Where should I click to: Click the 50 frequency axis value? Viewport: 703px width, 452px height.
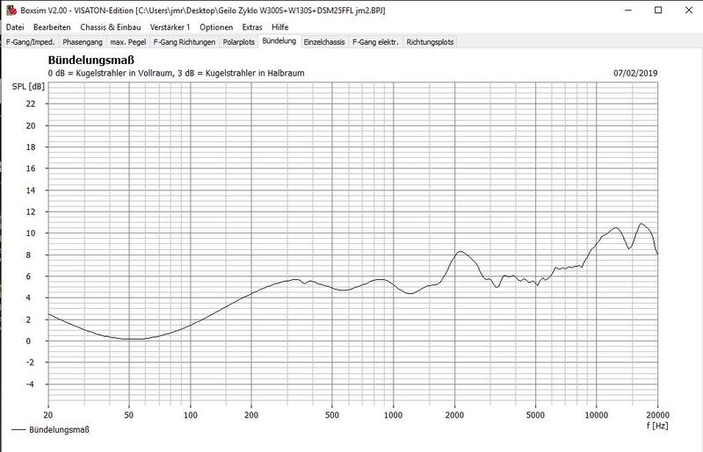click(128, 415)
